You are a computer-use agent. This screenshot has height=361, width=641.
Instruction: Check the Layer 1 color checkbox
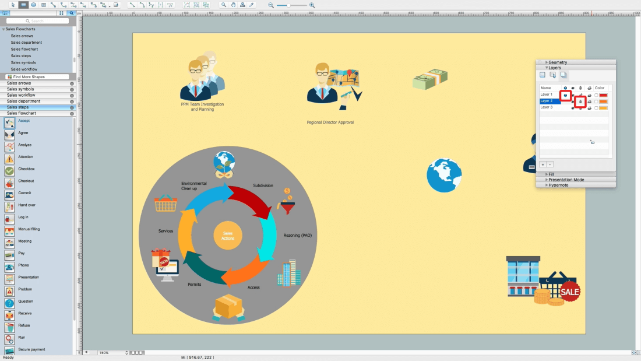pyautogui.click(x=596, y=96)
